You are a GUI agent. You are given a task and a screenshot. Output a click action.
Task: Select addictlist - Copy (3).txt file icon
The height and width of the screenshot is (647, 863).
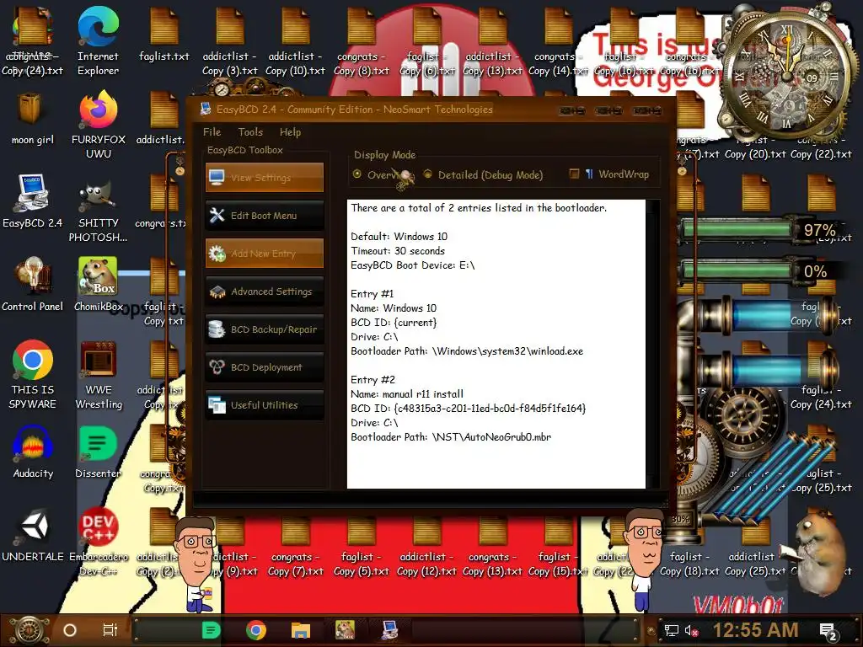pos(229,42)
